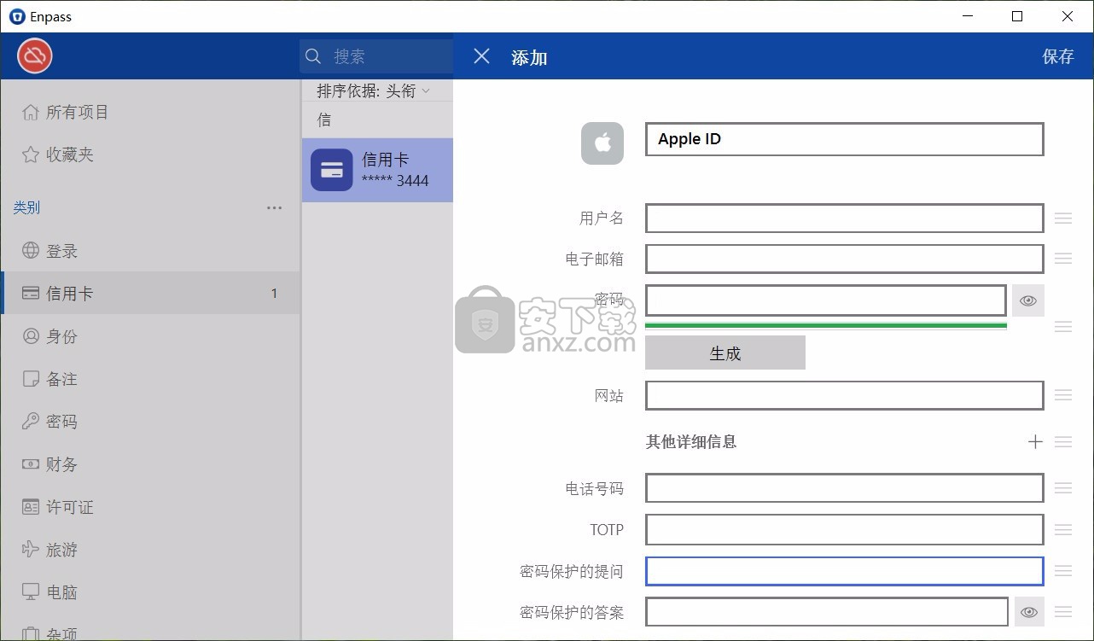The image size is (1094, 641).
Task: Click the 类别 heading in sidebar
Action: click(x=26, y=207)
